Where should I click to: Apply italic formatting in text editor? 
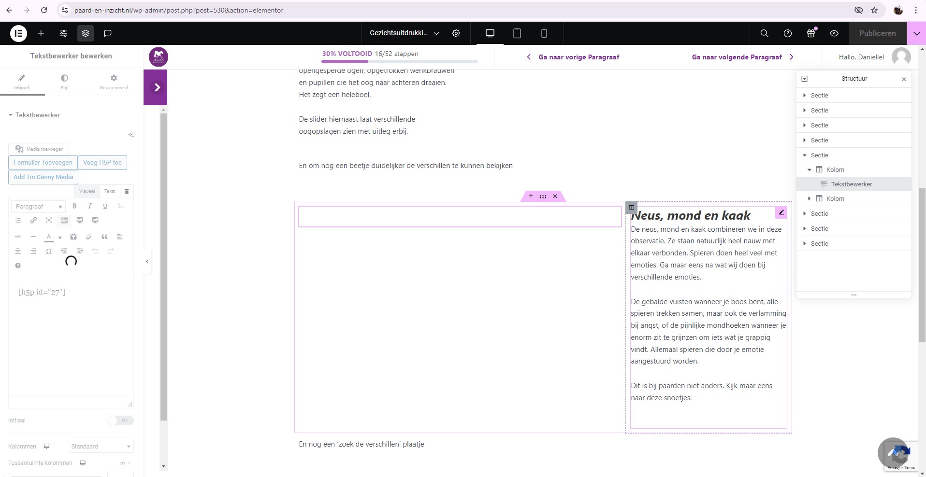point(90,206)
